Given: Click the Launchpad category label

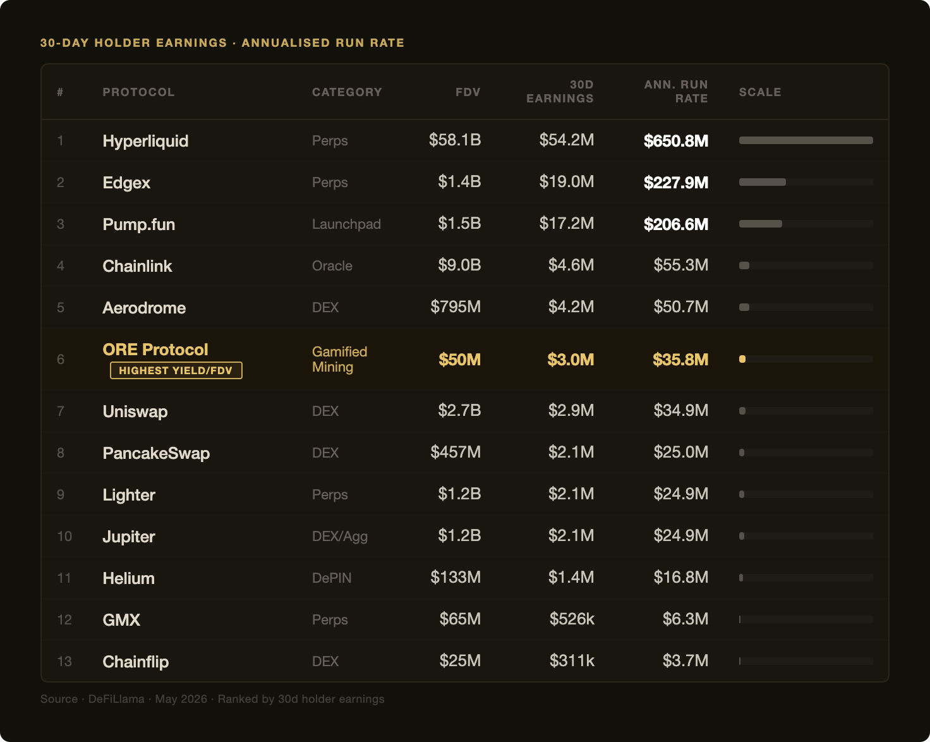Looking at the screenshot, I should pyautogui.click(x=346, y=224).
